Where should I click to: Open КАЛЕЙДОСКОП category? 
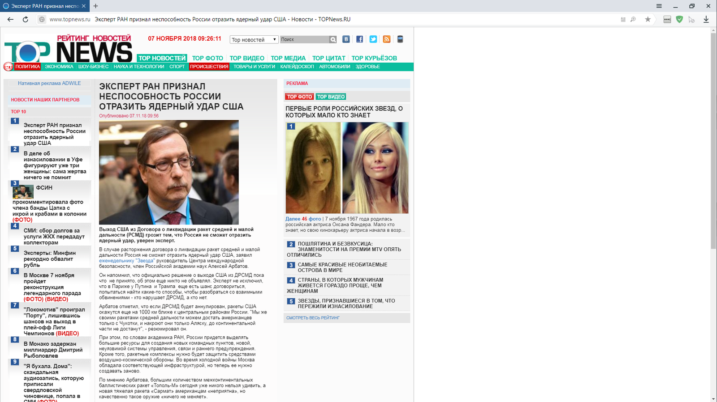coord(297,67)
